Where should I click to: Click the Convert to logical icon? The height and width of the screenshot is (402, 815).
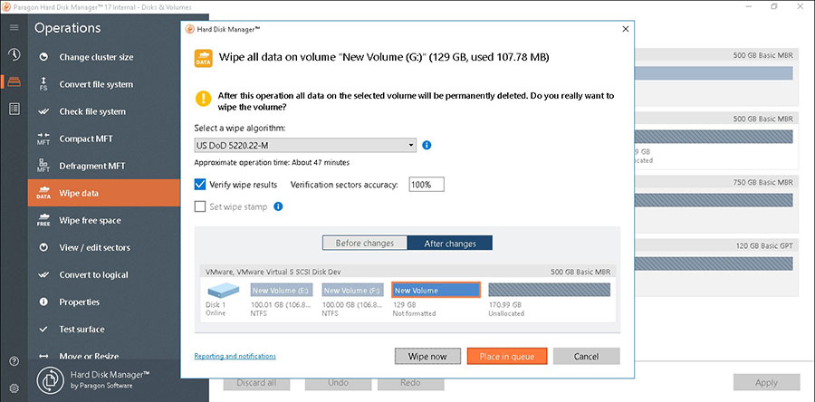pyautogui.click(x=43, y=274)
